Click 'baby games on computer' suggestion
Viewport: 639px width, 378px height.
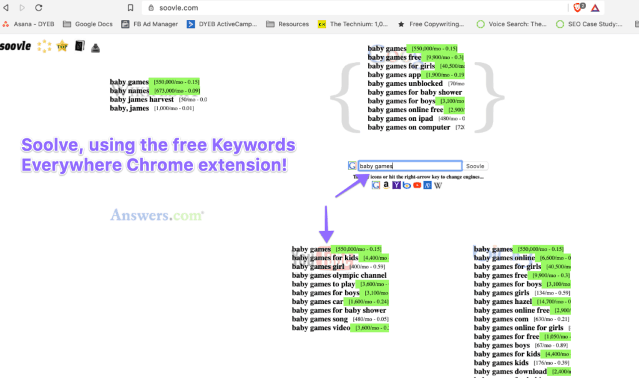pyautogui.click(x=409, y=127)
